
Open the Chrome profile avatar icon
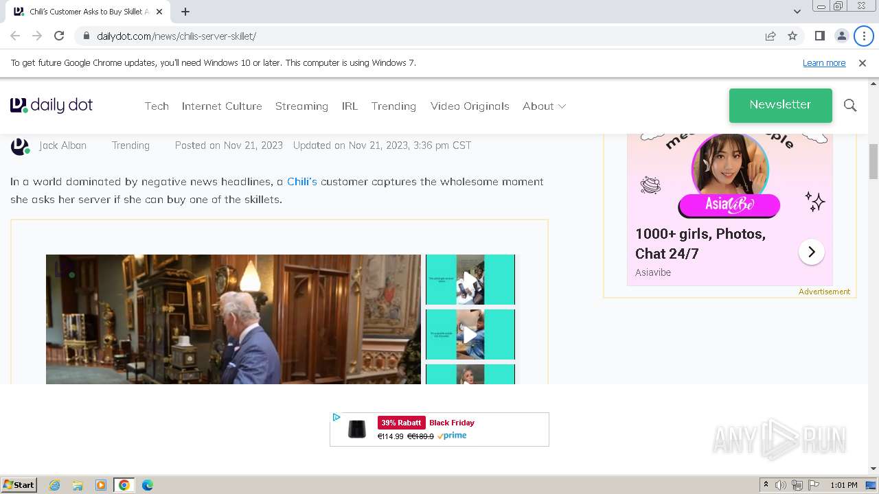point(841,36)
